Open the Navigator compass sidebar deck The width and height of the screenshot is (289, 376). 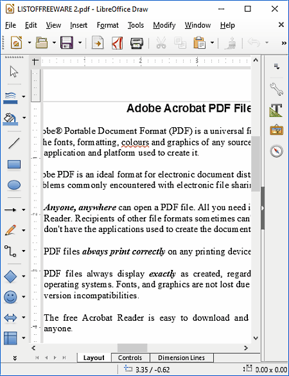click(277, 151)
